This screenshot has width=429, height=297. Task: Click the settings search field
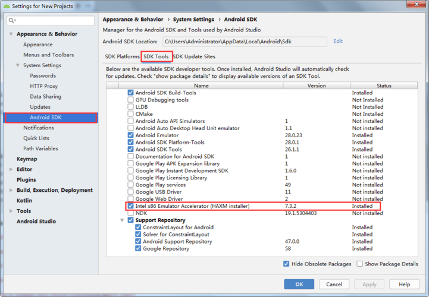pyautogui.click(x=51, y=20)
